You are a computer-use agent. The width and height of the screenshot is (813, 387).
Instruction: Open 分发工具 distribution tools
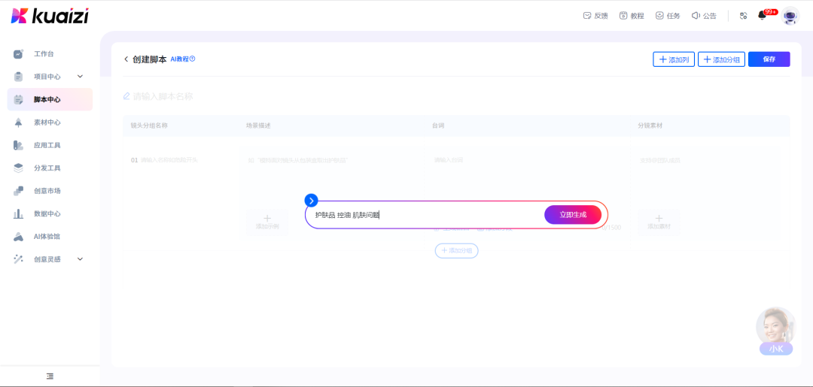(x=47, y=168)
